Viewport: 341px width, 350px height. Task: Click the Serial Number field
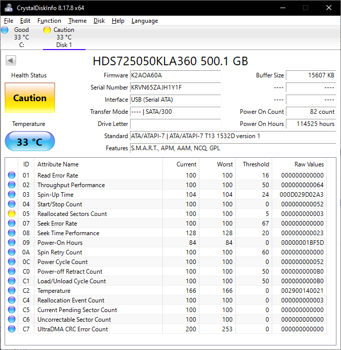175,88
